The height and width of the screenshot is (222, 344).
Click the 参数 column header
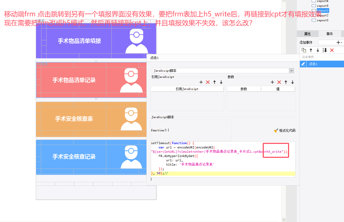point(244,89)
